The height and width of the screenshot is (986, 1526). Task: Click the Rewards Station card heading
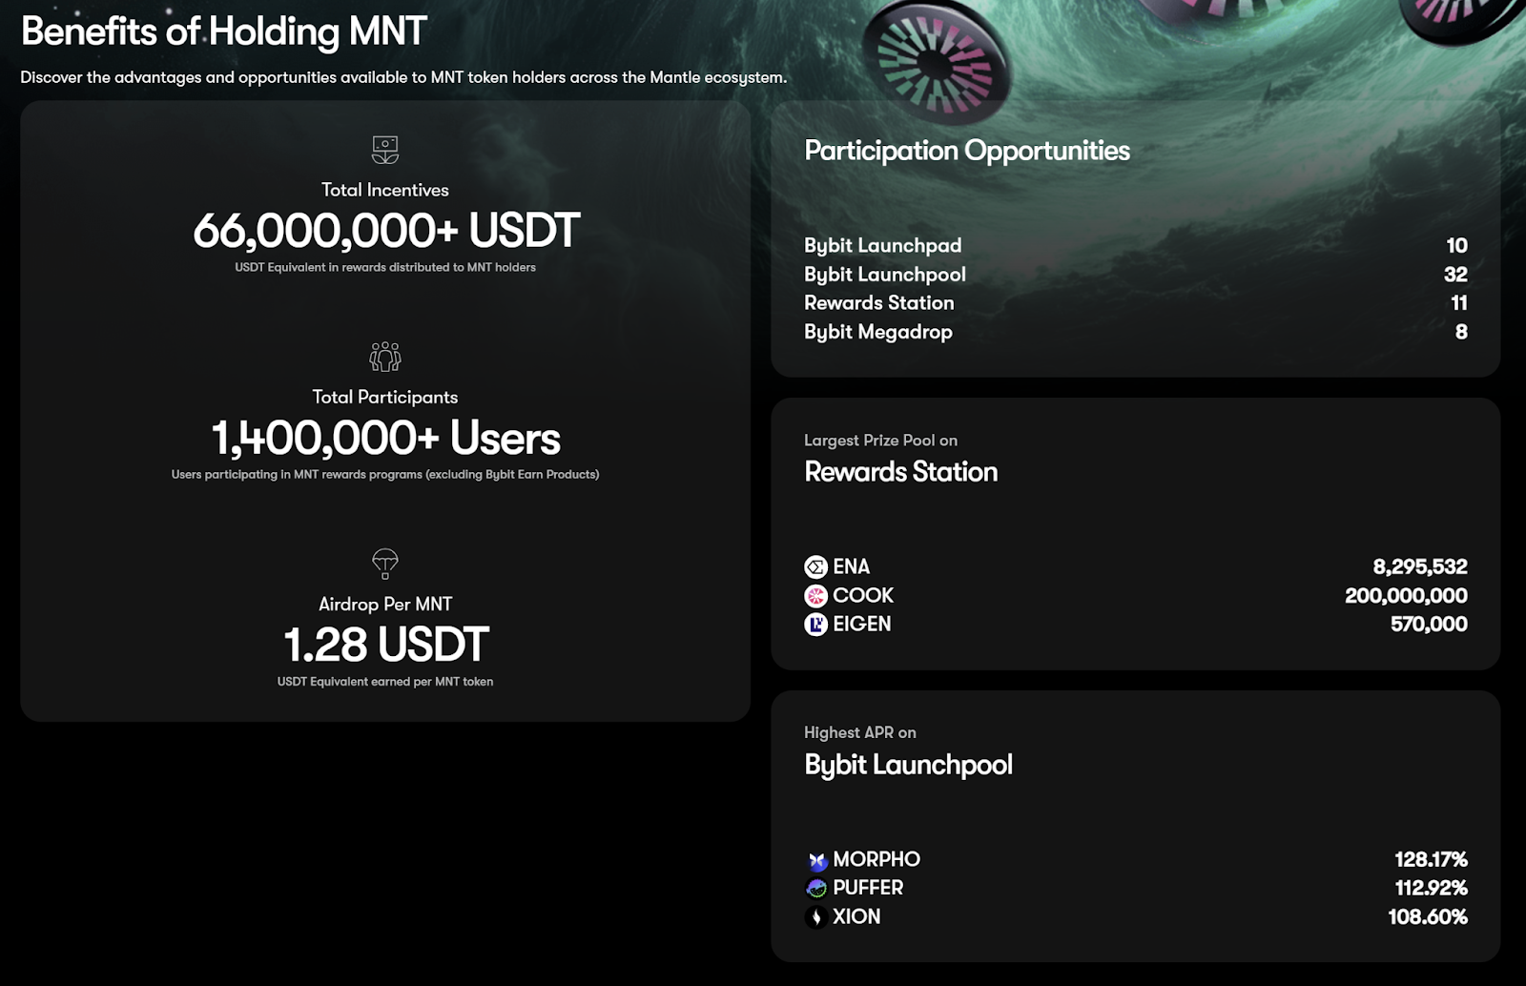[900, 472]
